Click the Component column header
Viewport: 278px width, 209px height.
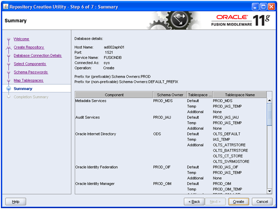[x=114, y=95]
